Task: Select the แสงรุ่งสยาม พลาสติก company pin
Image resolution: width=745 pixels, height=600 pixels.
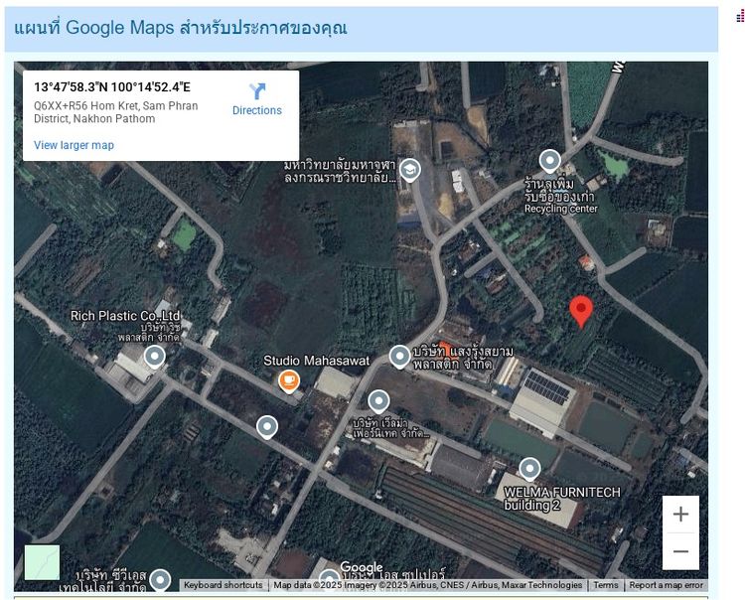Action: (x=399, y=357)
